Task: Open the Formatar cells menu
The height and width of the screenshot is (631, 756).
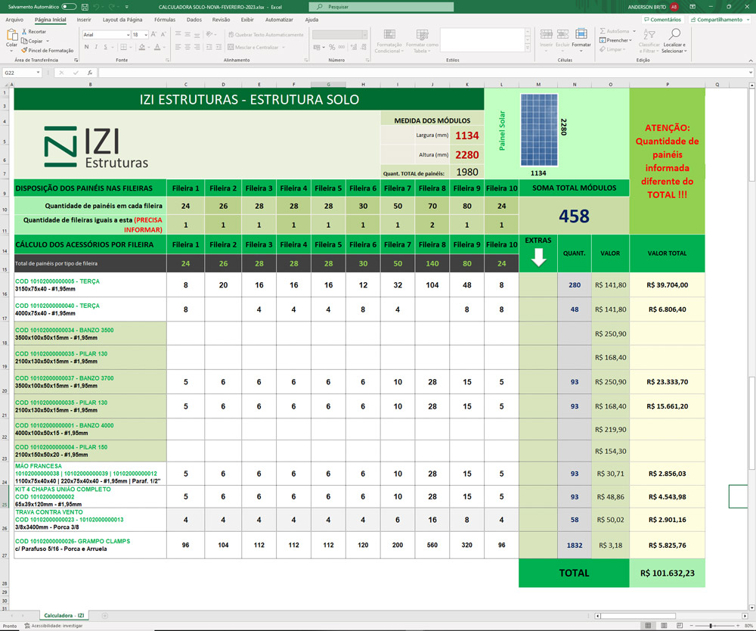Action: (581, 39)
